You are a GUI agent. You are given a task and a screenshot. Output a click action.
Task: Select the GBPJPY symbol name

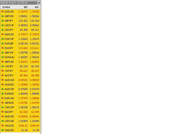click(9, 21)
